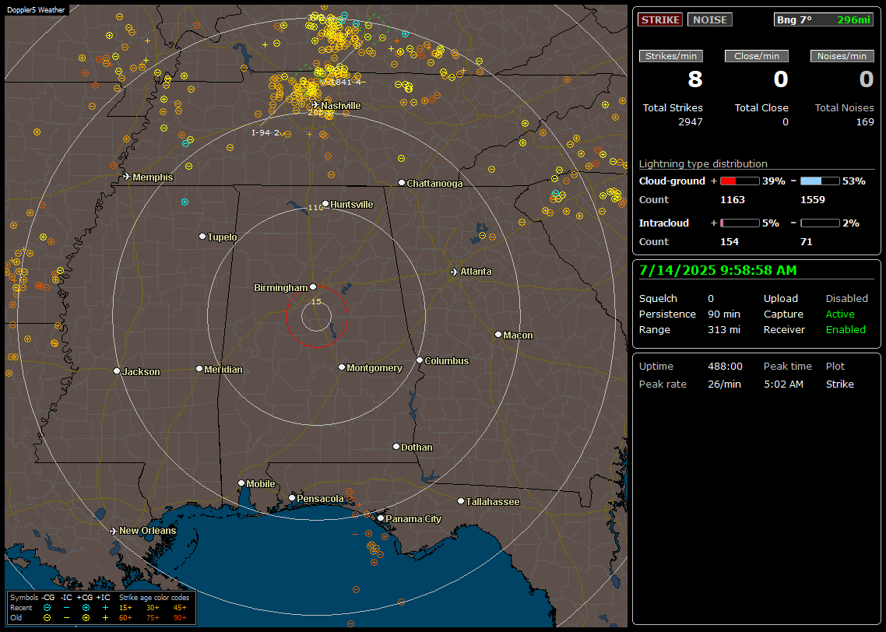The image size is (886, 632).
Task: Click the Old -CG legend symbol
Action: pos(47,618)
